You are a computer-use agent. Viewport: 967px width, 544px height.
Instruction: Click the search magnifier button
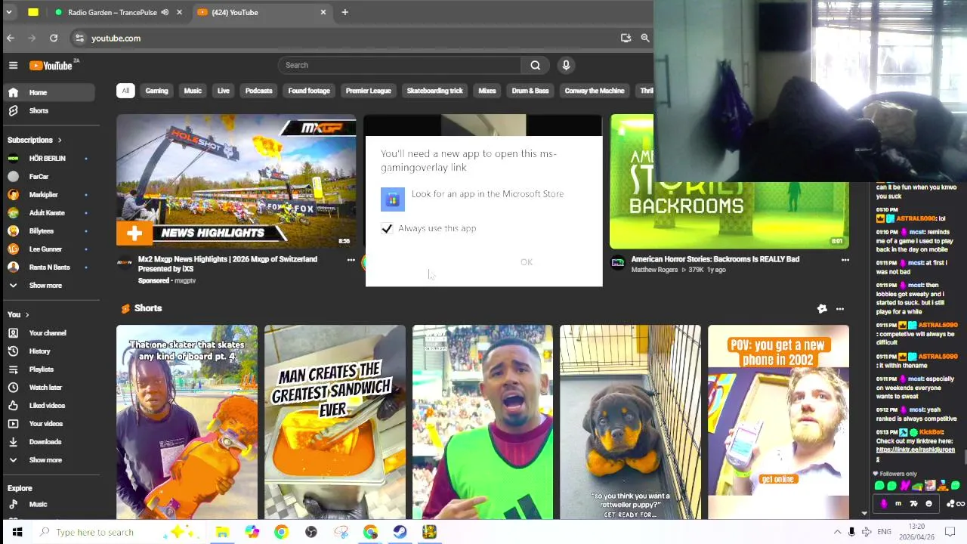pyautogui.click(x=535, y=65)
